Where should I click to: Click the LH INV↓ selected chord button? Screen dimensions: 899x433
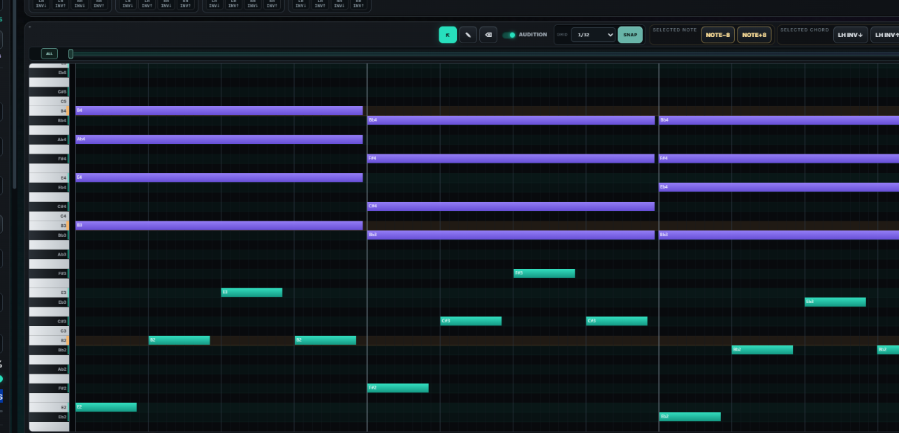(851, 35)
